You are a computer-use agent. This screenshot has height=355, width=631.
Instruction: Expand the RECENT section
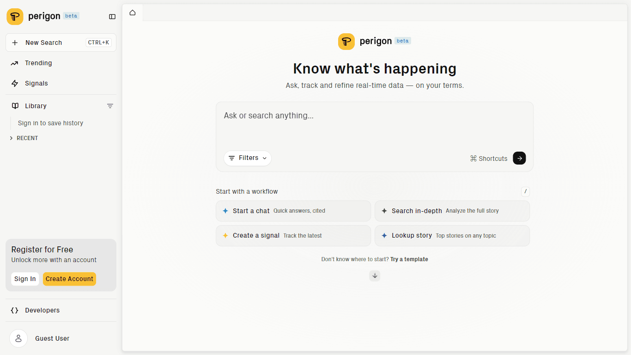[24, 138]
